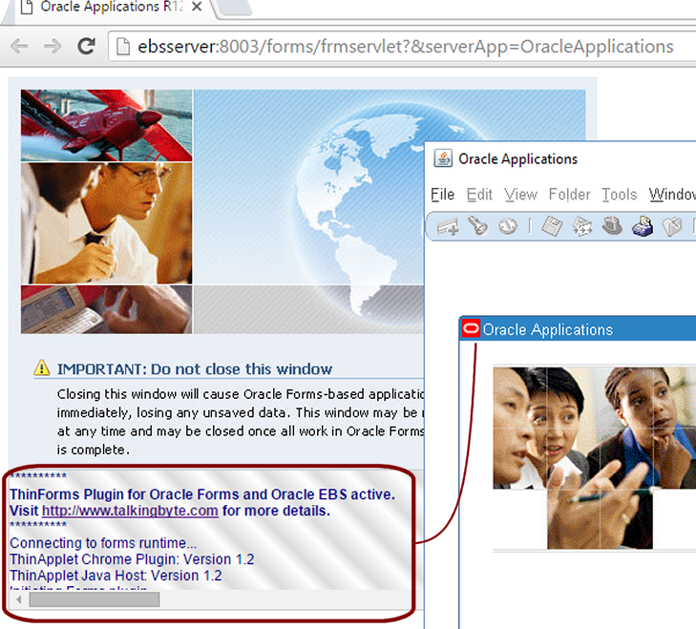Open the http://www.talkingbyte.com link

[x=130, y=511]
